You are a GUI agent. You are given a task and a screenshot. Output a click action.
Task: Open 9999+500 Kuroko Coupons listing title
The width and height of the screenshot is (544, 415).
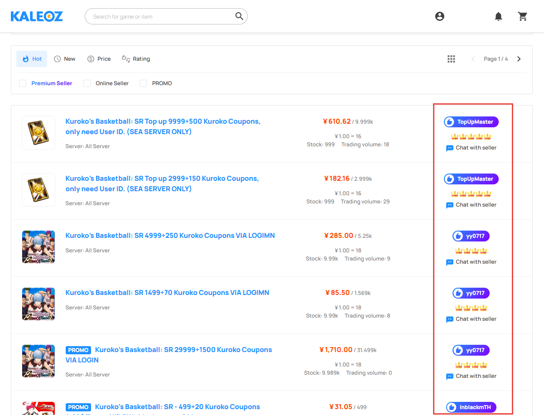coord(163,126)
